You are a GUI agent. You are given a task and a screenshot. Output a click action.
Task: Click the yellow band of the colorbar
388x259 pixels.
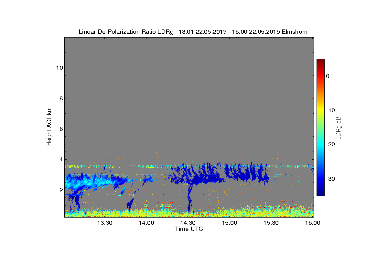[x=320, y=110]
